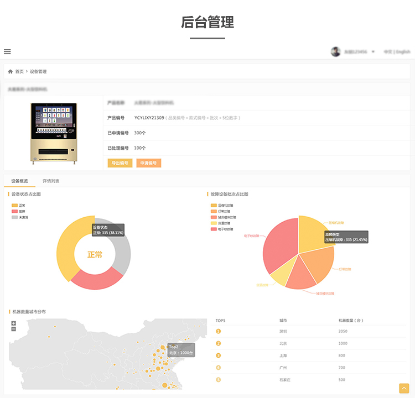Image resolution: width=415 pixels, height=398 pixels.
Task: Open the hamburger sidebar menu
Action: [7, 51]
